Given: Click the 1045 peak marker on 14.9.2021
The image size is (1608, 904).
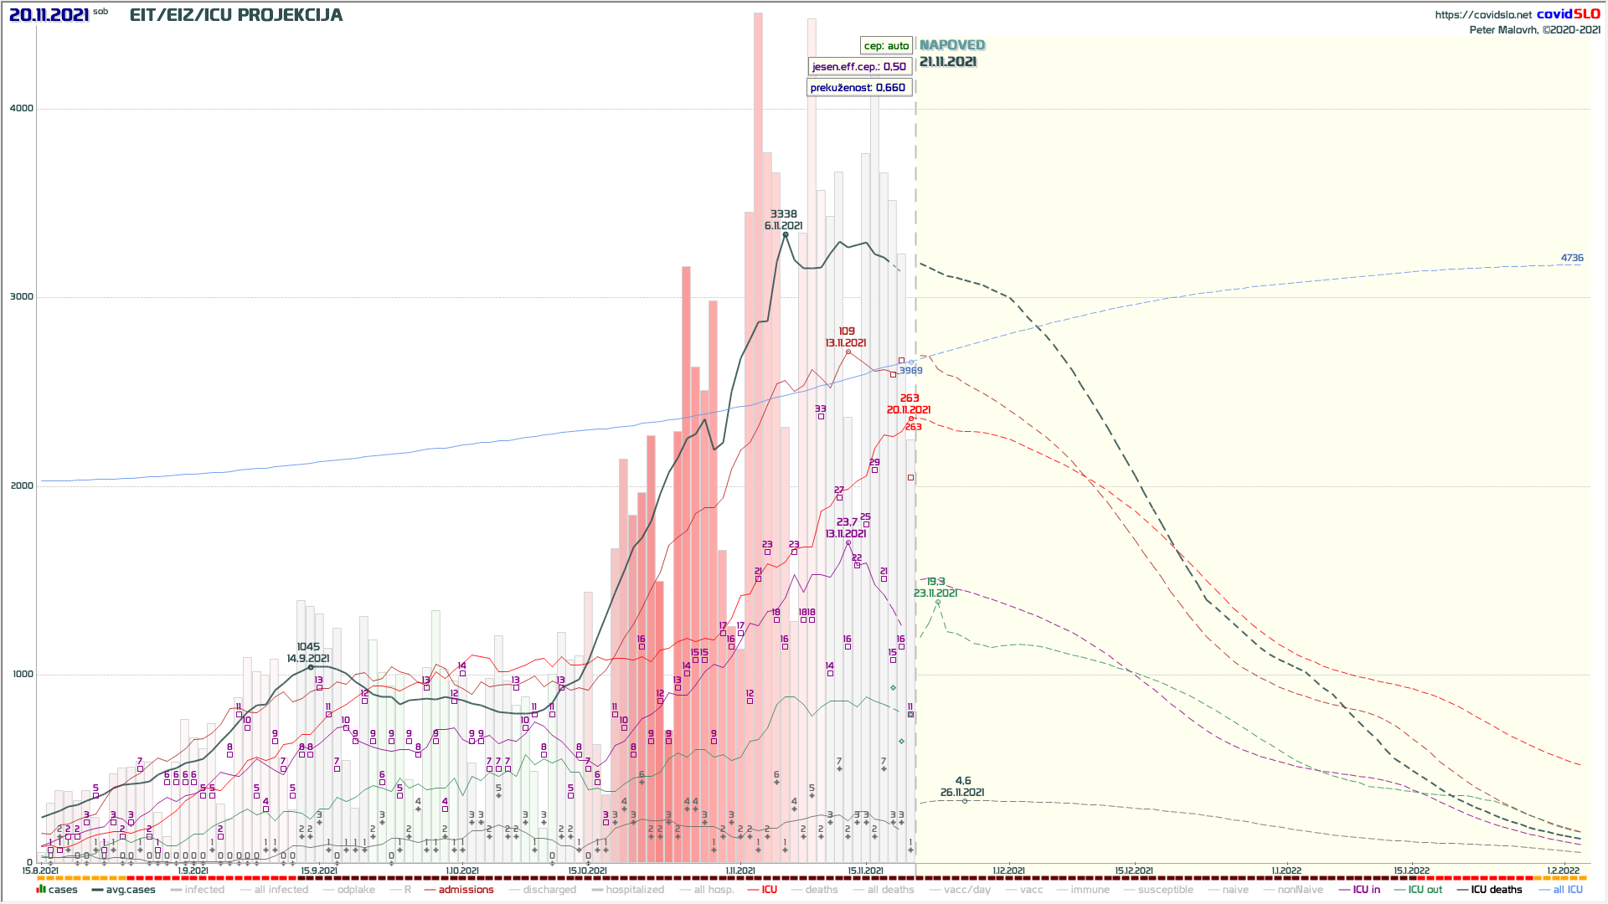Looking at the screenshot, I should (311, 667).
